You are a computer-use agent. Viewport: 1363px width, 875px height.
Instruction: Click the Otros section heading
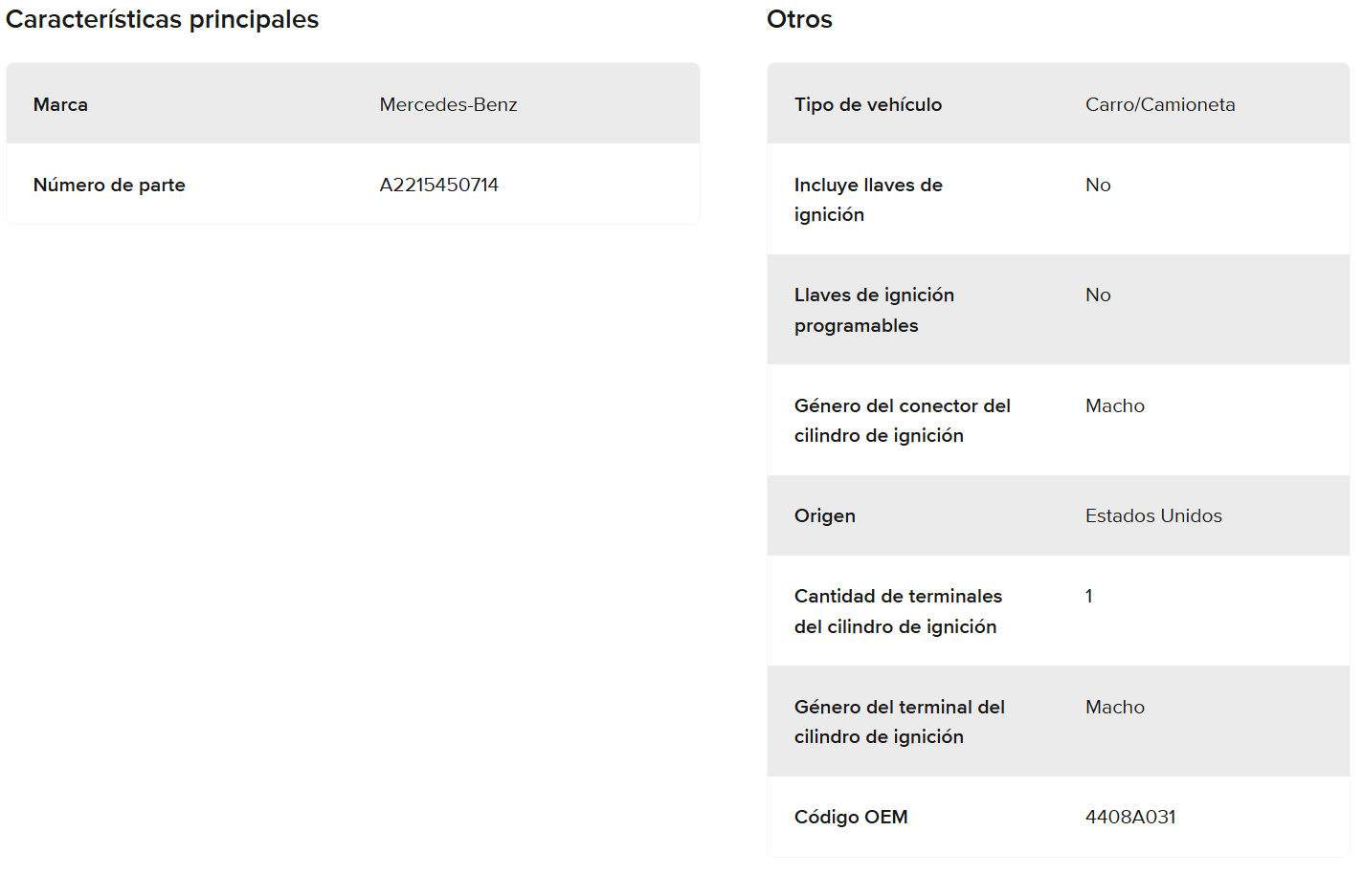pyautogui.click(x=799, y=19)
